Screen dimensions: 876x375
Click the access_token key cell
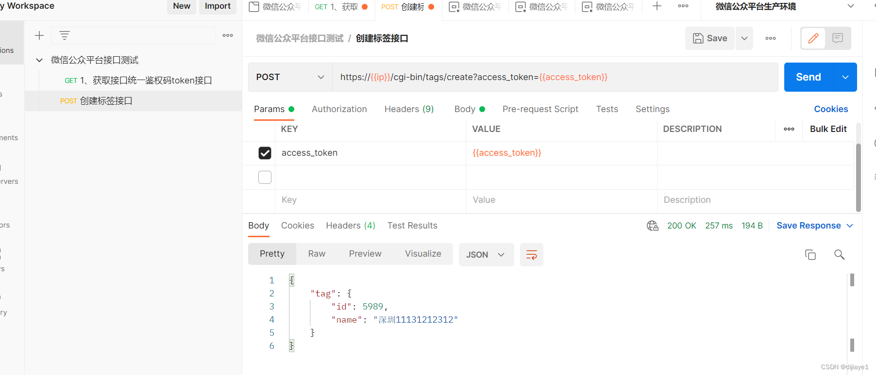point(371,153)
